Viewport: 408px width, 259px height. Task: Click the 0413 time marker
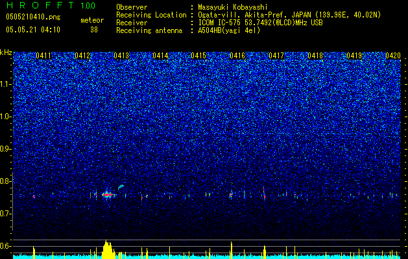coord(121,56)
